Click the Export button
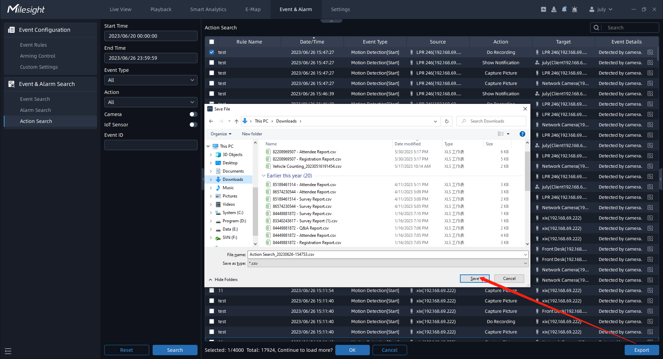The image size is (663, 359). coord(642,350)
